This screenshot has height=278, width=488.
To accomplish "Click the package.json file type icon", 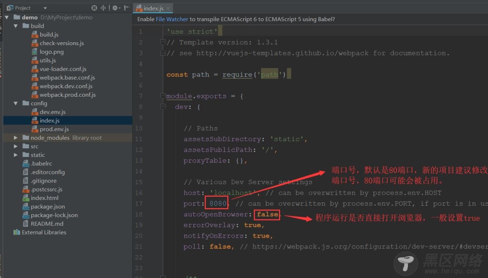I will (26, 206).
